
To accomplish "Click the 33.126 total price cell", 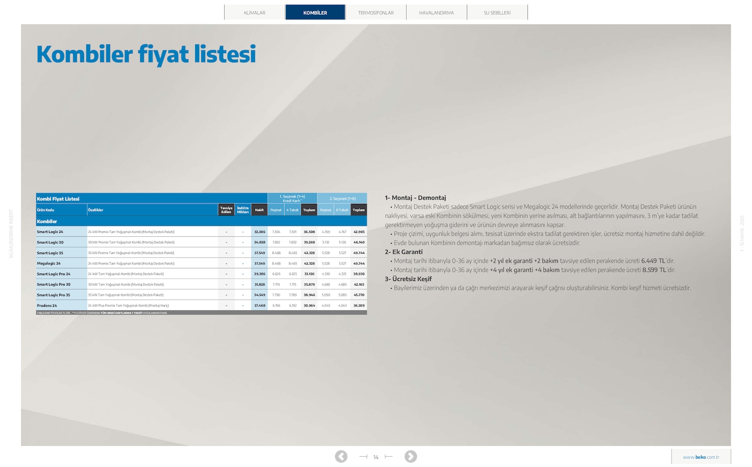I will coord(309,274).
